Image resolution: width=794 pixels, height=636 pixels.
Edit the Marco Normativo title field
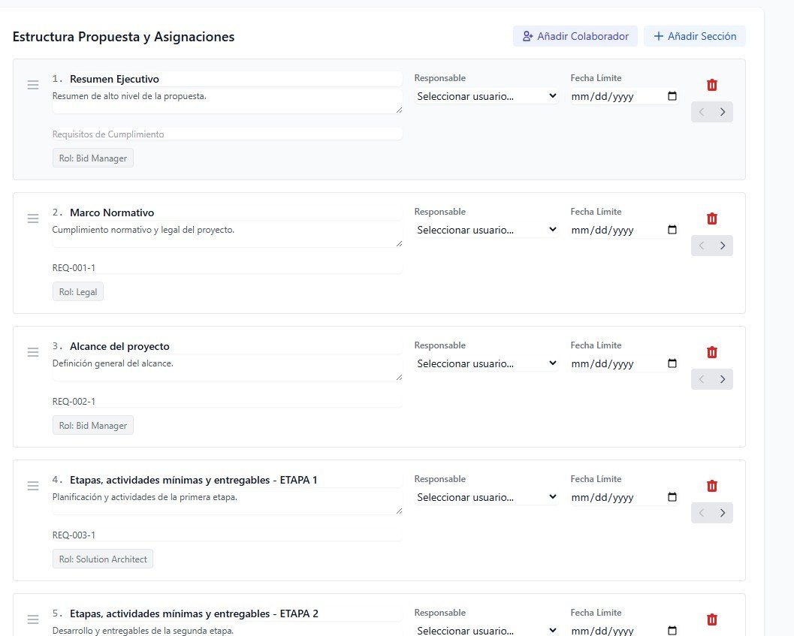click(235, 213)
